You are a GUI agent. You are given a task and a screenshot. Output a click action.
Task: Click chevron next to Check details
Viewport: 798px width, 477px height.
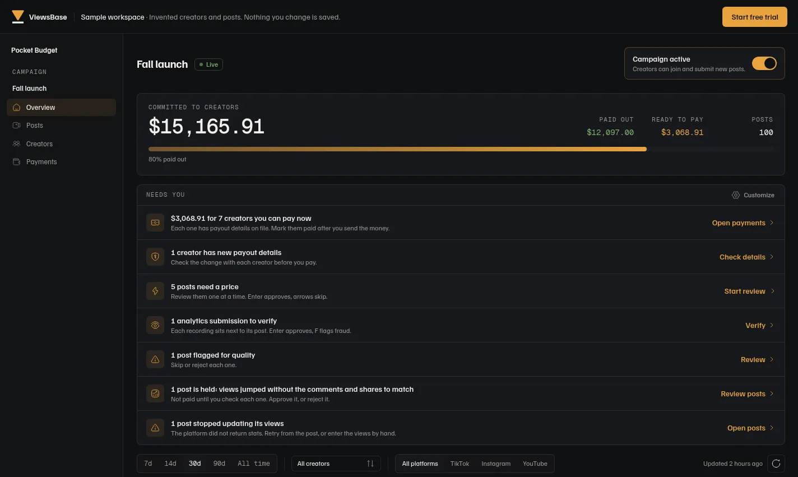pyautogui.click(x=772, y=257)
